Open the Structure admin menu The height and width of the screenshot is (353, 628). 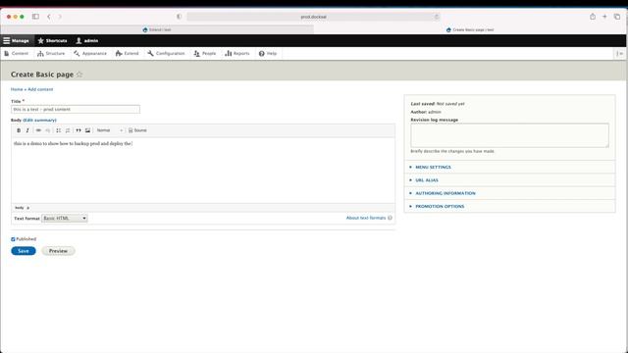(x=51, y=54)
